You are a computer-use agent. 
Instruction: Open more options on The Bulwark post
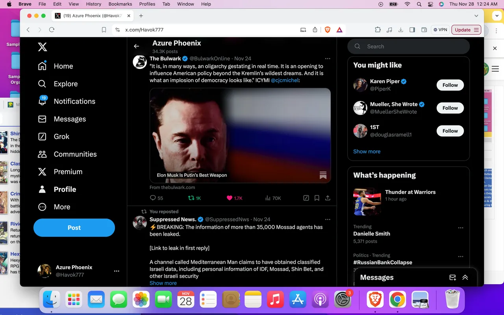click(328, 59)
